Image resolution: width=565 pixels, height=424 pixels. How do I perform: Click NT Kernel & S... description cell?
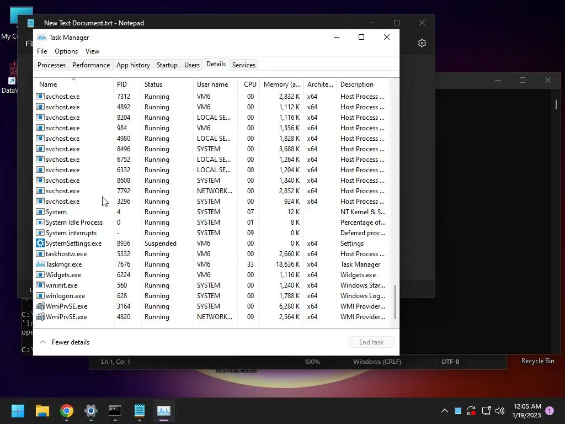point(363,212)
